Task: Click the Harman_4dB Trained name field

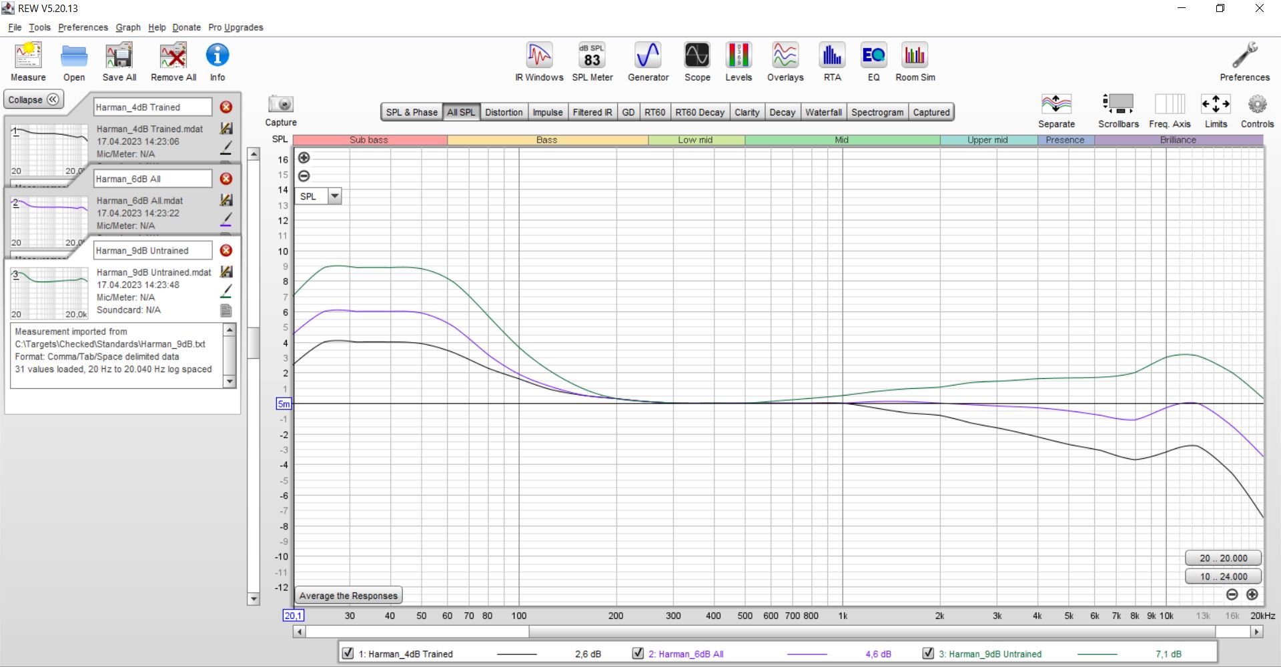Action: click(x=153, y=107)
